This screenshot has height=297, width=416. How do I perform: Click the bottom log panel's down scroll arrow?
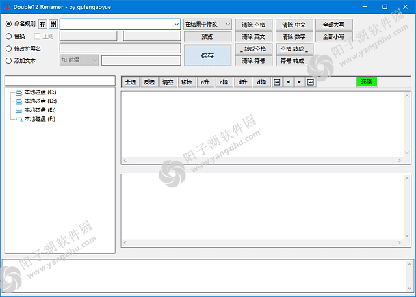tap(409, 289)
